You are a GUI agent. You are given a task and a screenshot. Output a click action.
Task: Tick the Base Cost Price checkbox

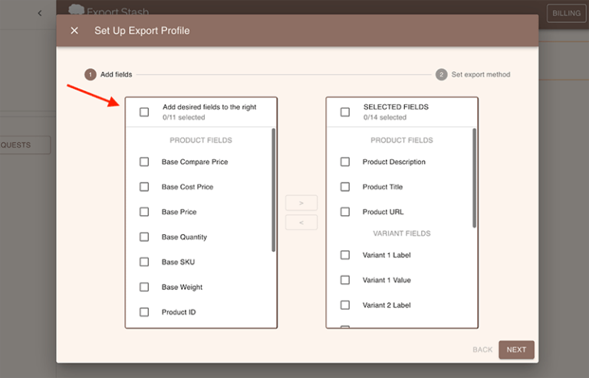[x=144, y=187]
